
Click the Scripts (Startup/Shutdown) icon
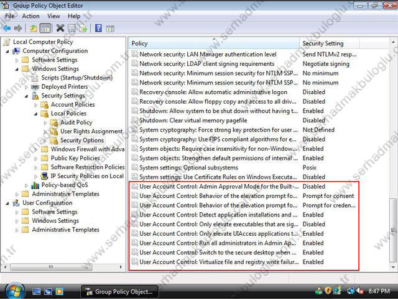point(35,78)
